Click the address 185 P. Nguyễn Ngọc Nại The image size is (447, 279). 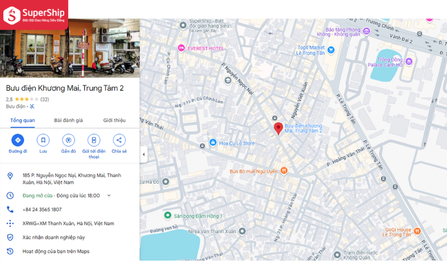click(72, 179)
